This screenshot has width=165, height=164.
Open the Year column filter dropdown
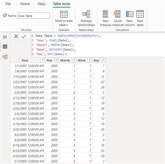(56, 60)
